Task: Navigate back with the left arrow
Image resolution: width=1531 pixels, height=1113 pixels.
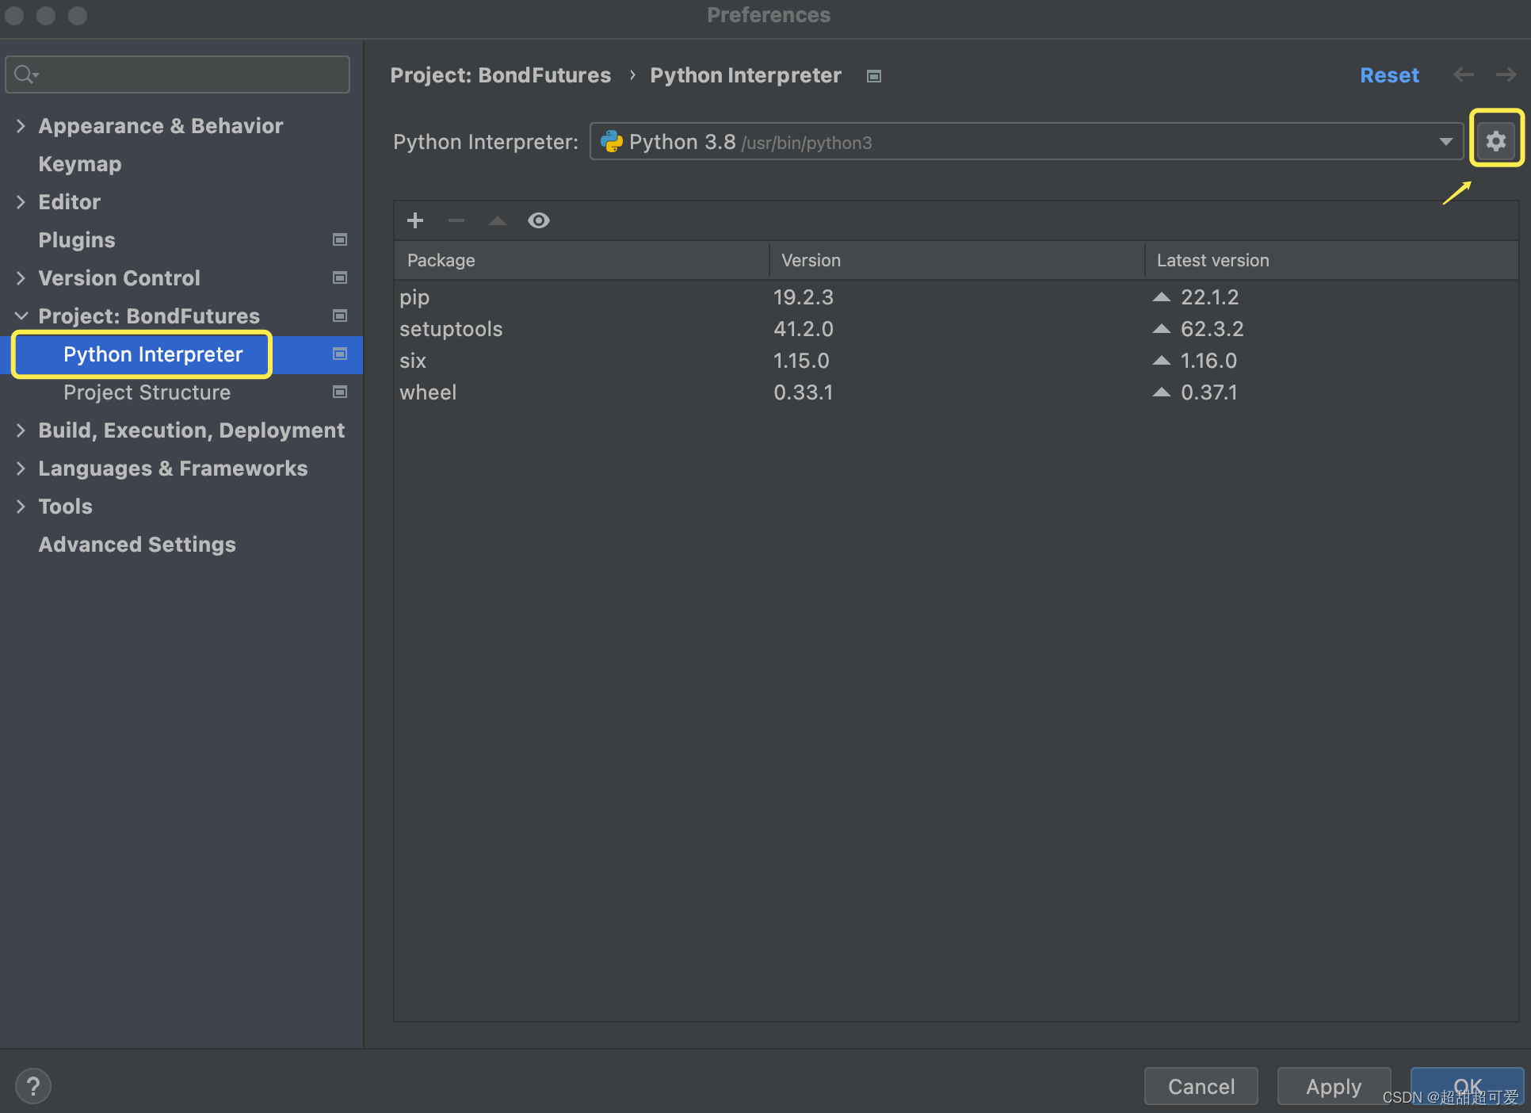Action: (1464, 75)
